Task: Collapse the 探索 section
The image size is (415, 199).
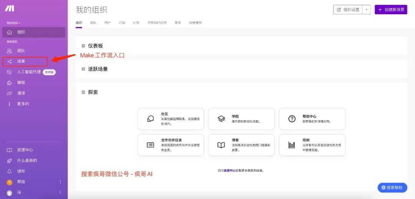Action: (x=83, y=92)
